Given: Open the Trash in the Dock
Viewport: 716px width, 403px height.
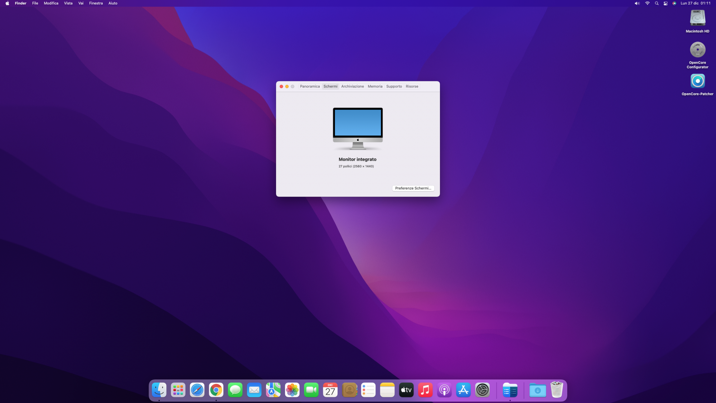Looking at the screenshot, I should tap(557, 390).
